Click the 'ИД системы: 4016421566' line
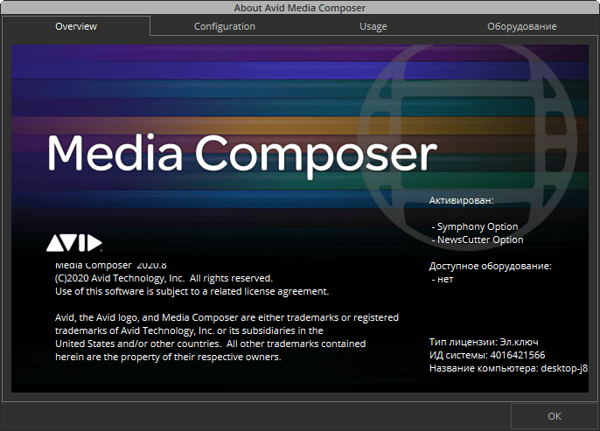Viewport: 600px width, 431px height. (x=487, y=355)
